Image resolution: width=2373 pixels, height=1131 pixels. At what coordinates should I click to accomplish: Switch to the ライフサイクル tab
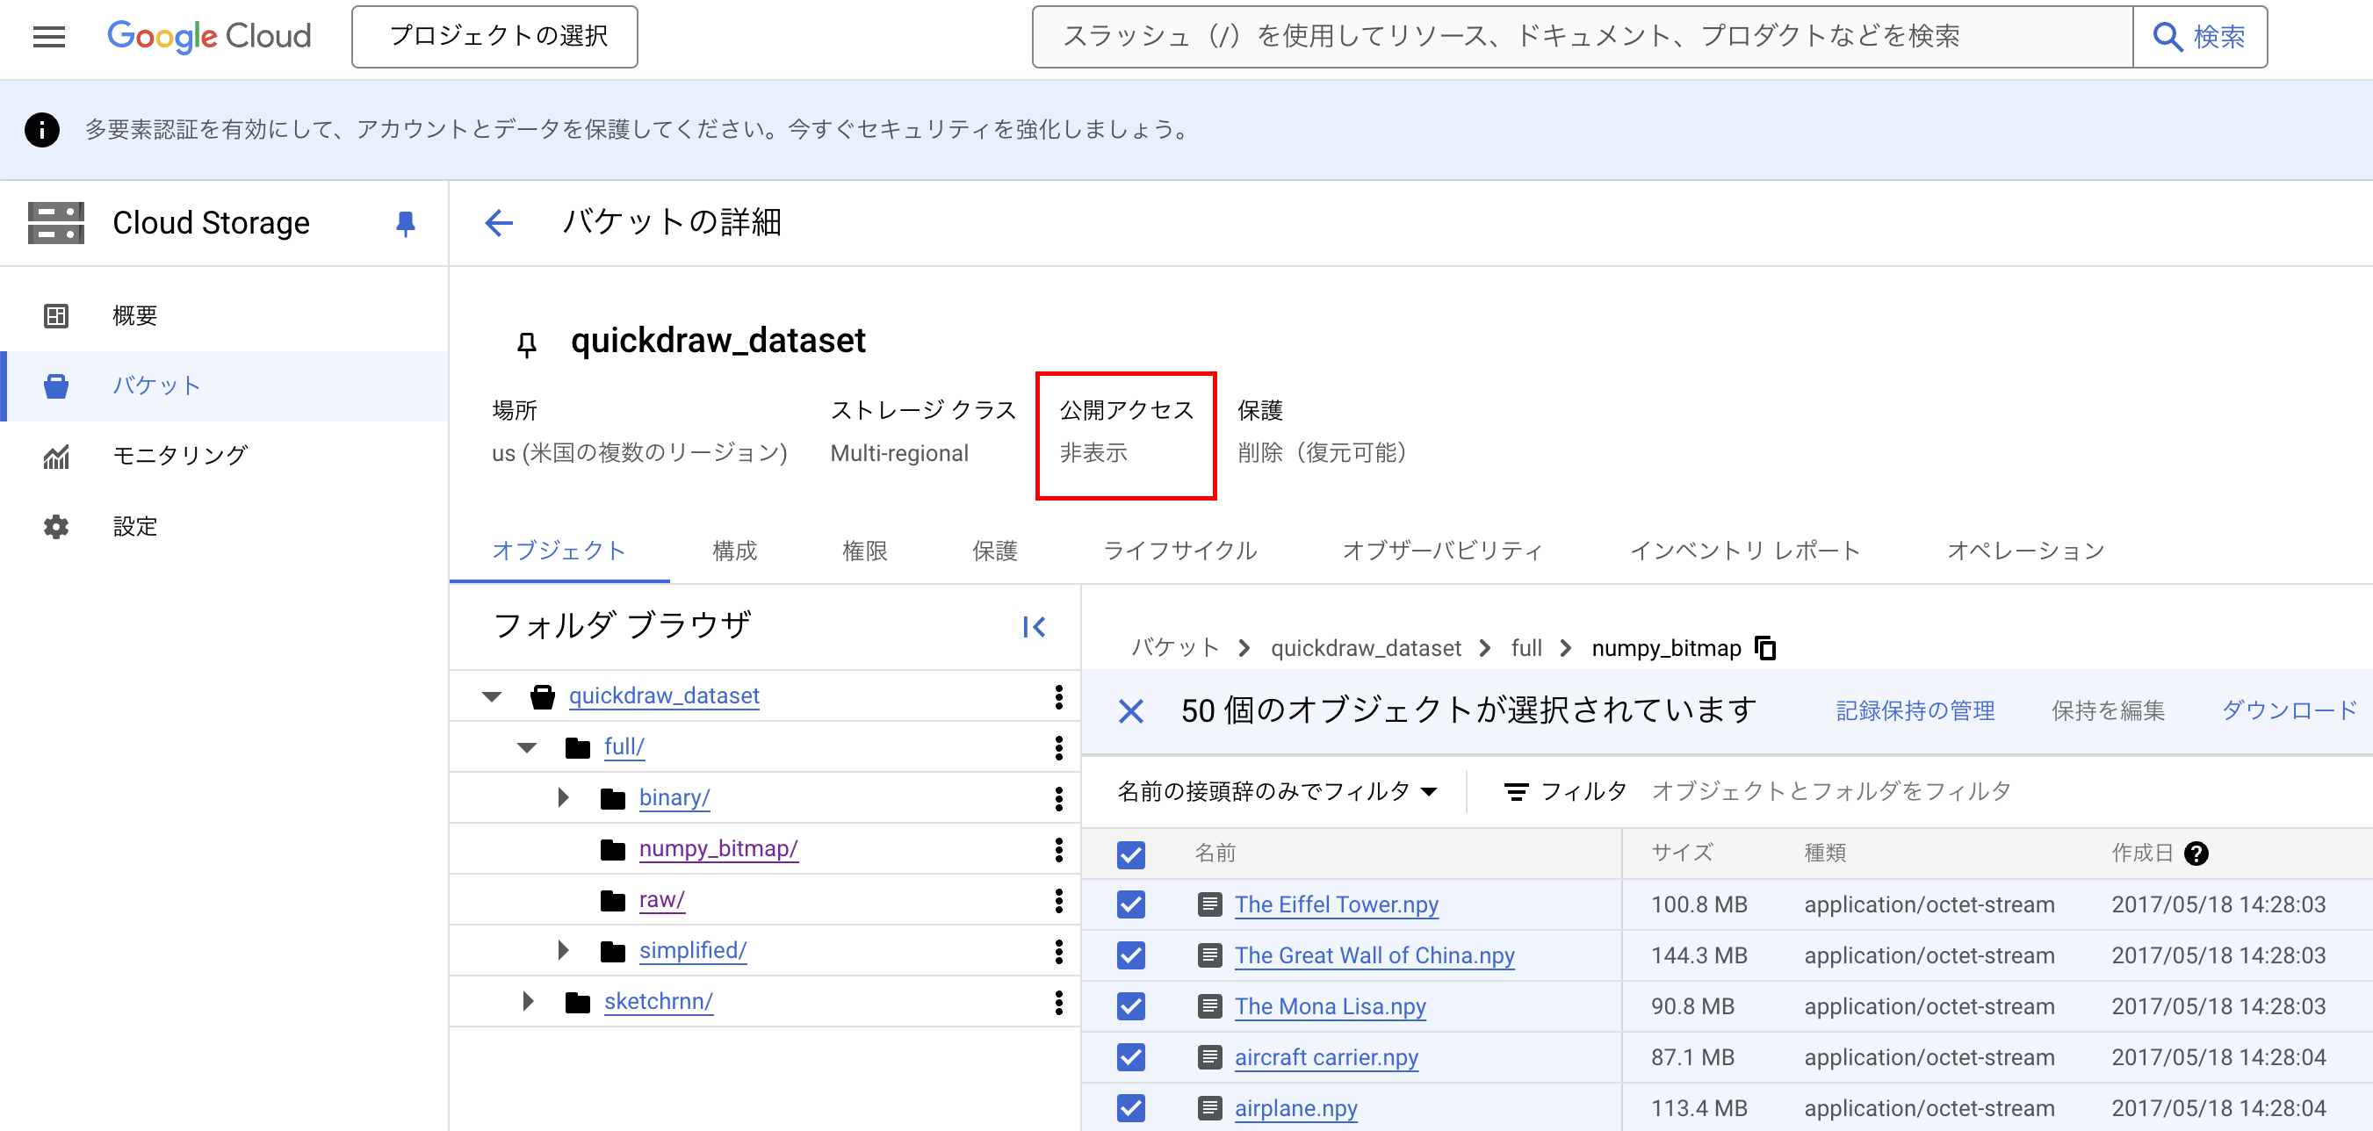pyautogui.click(x=1180, y=550)
